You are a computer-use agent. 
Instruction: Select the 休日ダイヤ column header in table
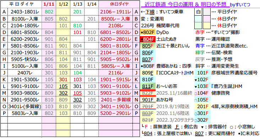[119, 4]
